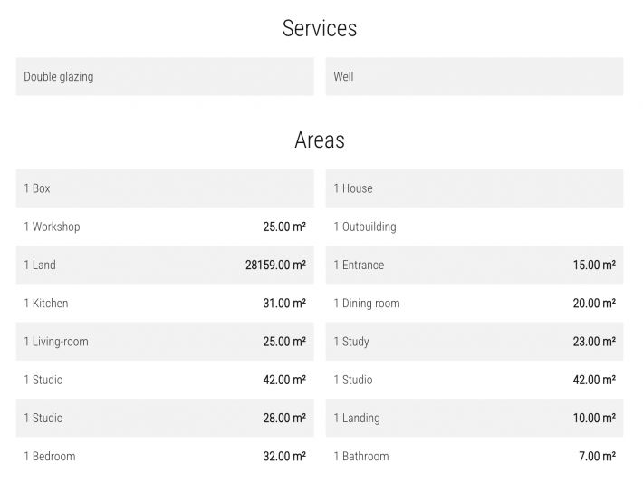Select the 1 Living-room row

click(165, 342)
